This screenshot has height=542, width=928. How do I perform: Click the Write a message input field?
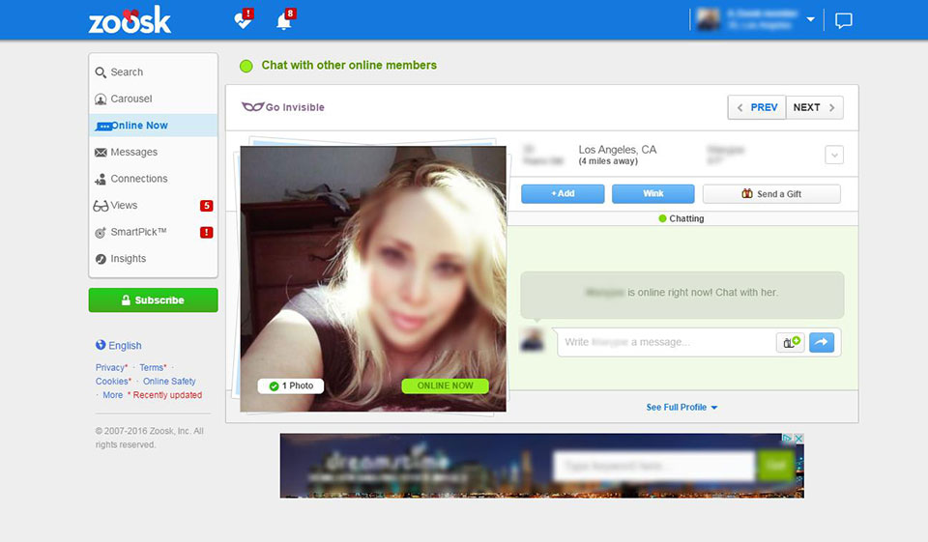pos(665,342)
